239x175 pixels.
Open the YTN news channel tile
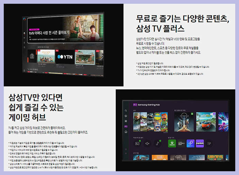pyautogui.click(x=65, y=57)
